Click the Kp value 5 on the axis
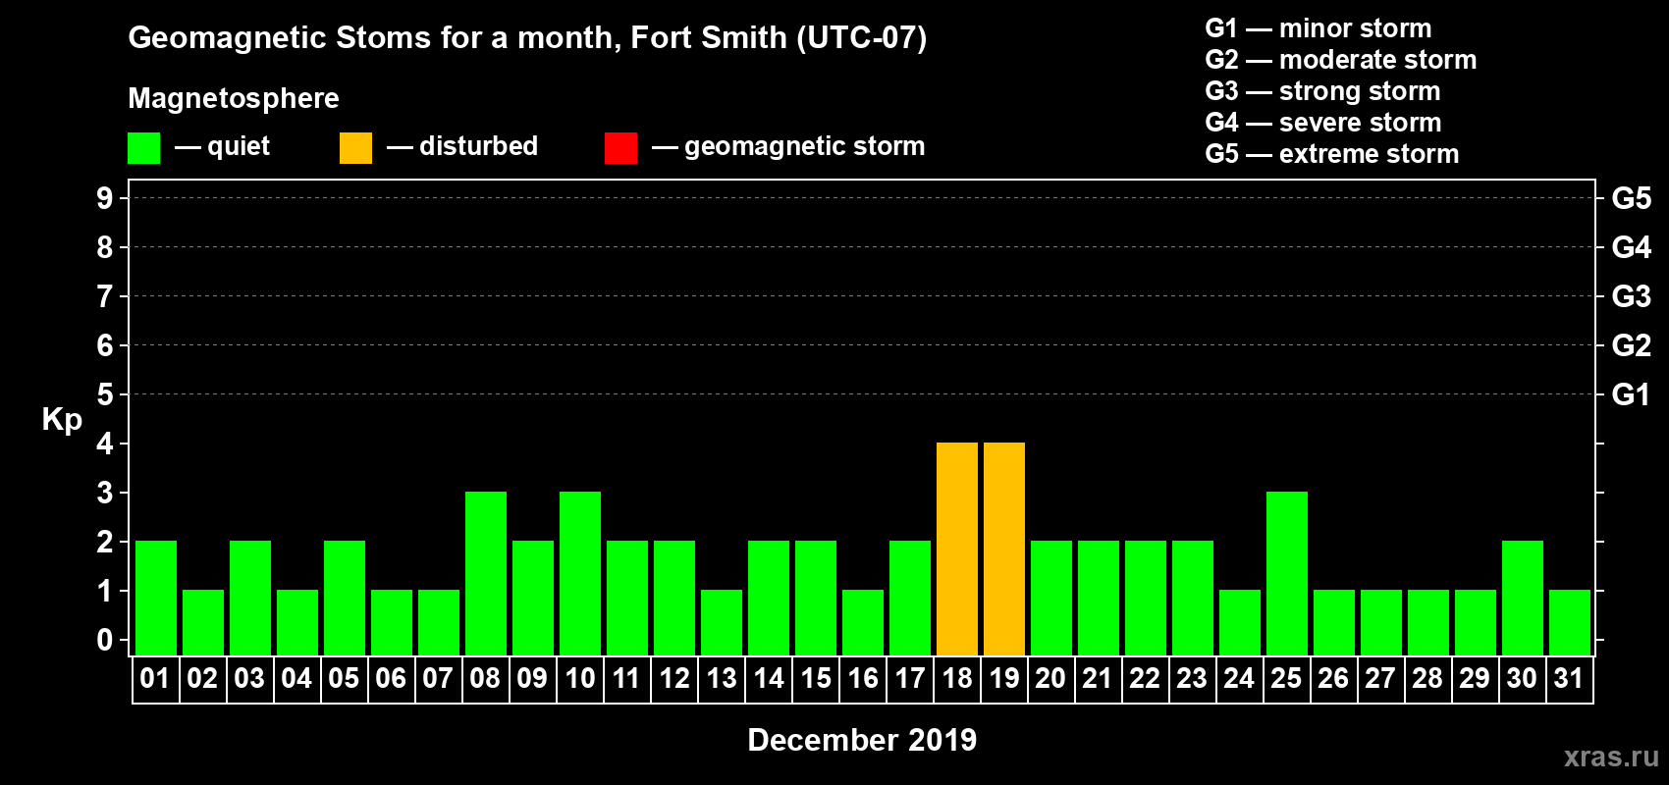 coord(105,394)
